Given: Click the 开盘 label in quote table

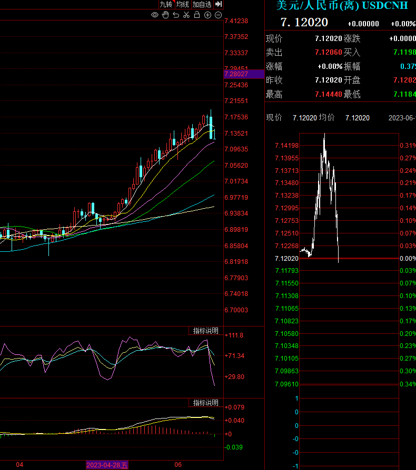Looking at the screenshot, I should pyautogui.click(x=352, y=80).
